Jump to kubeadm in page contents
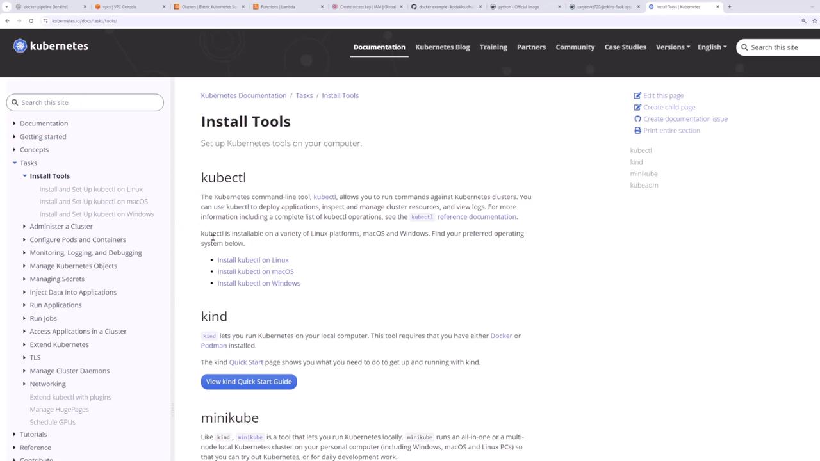The width and height of the screenshot is (820, 461). click(x=644, y=185)
